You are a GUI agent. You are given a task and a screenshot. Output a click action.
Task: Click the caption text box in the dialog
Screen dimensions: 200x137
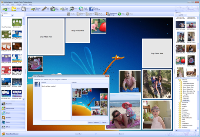tap(56, 102)
